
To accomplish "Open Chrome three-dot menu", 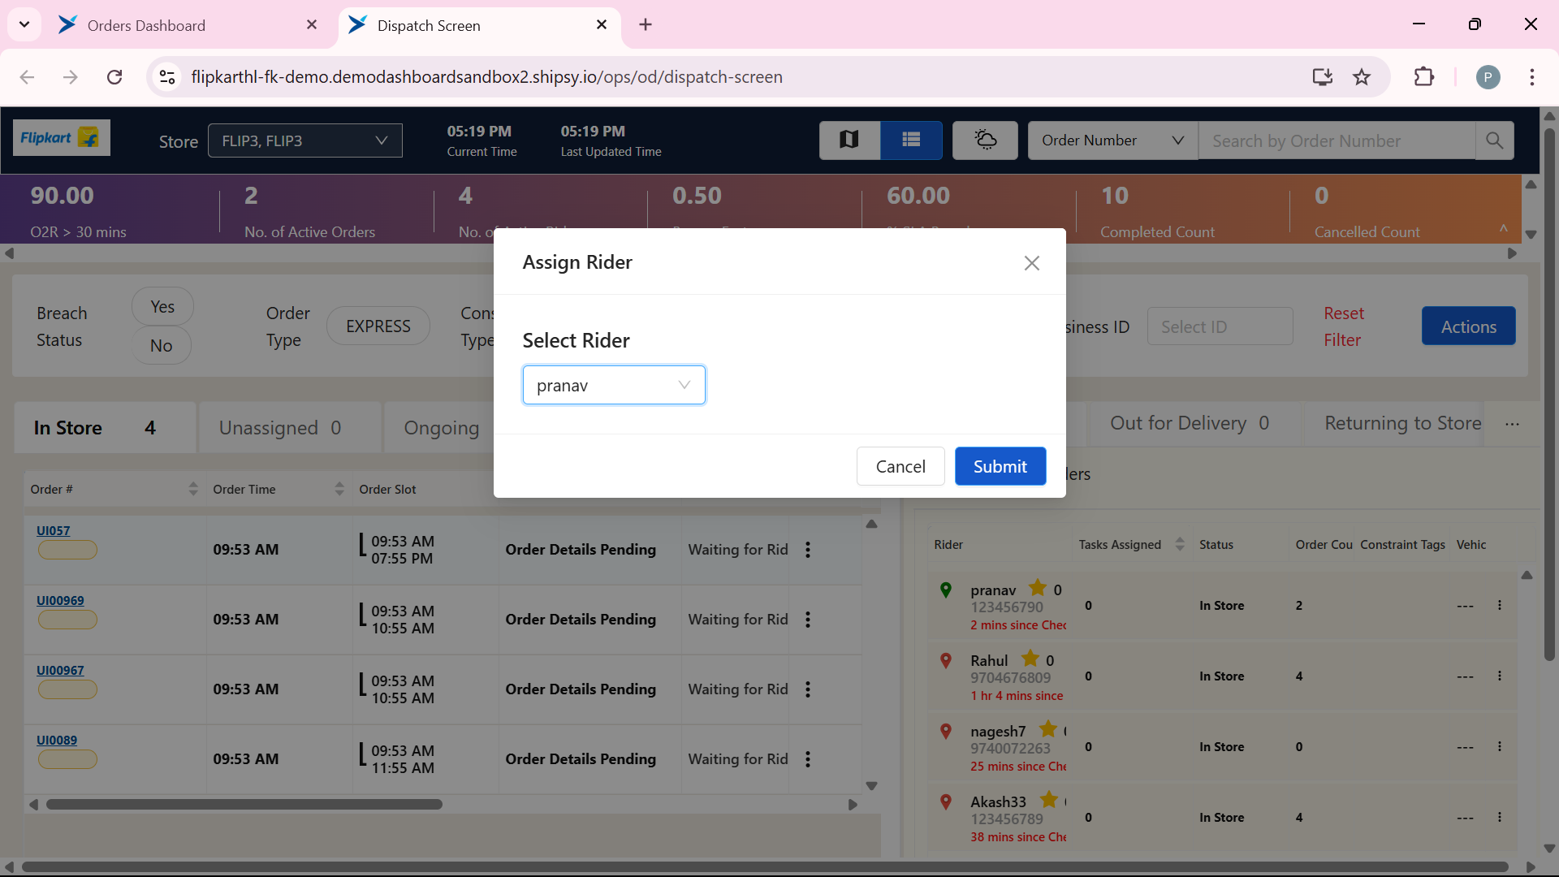I will tap(1532, 77).
